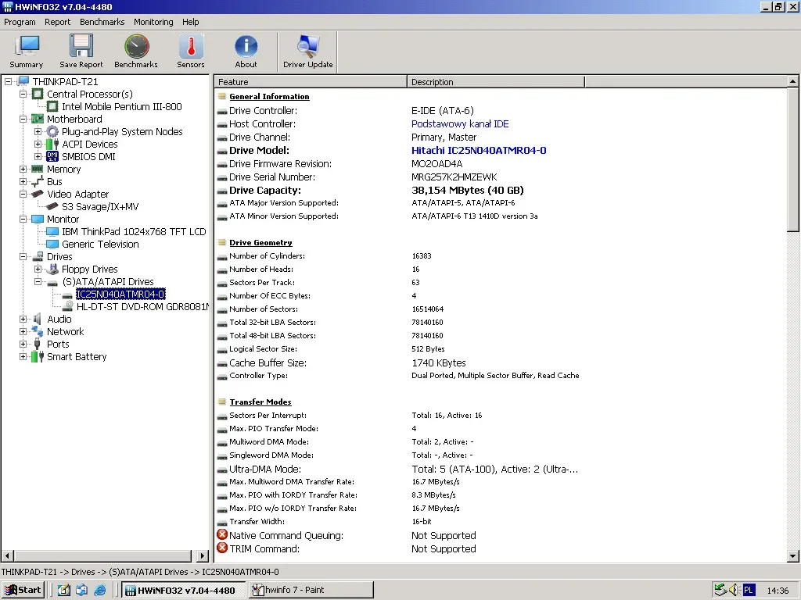Click the tree pane scroll-left arrow
This screenshot has height=600, width=801.
[x=8, y=555]
